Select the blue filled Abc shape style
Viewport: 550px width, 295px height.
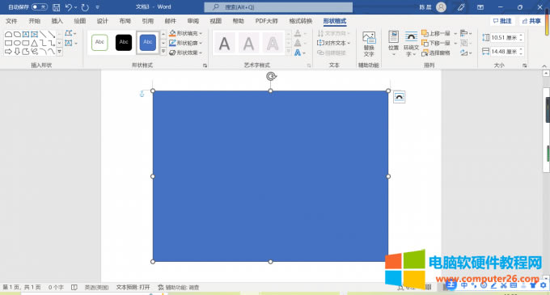coord(148,42)
